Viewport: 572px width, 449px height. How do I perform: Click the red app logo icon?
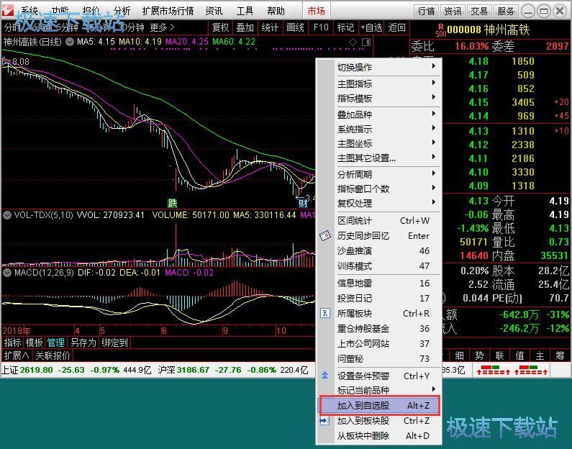tap(8, 11)
